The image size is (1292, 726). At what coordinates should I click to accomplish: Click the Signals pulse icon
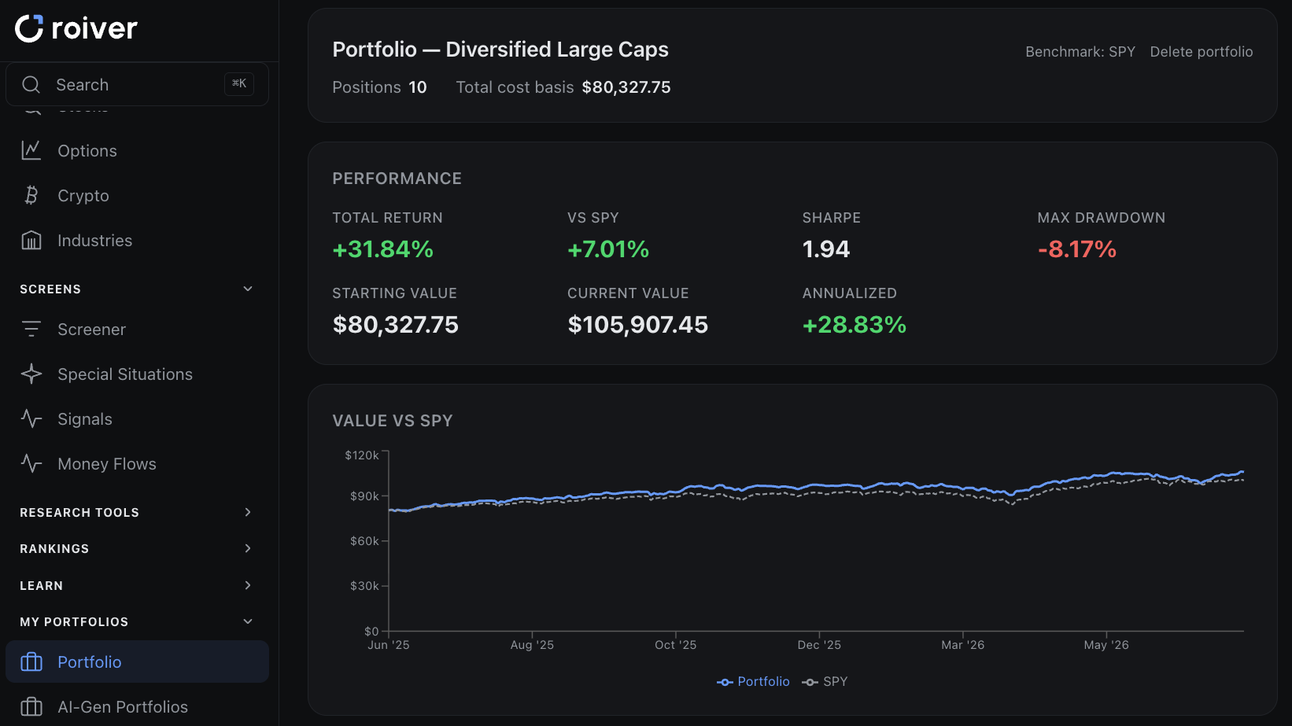pyautogui.click(x=31, y=418)
